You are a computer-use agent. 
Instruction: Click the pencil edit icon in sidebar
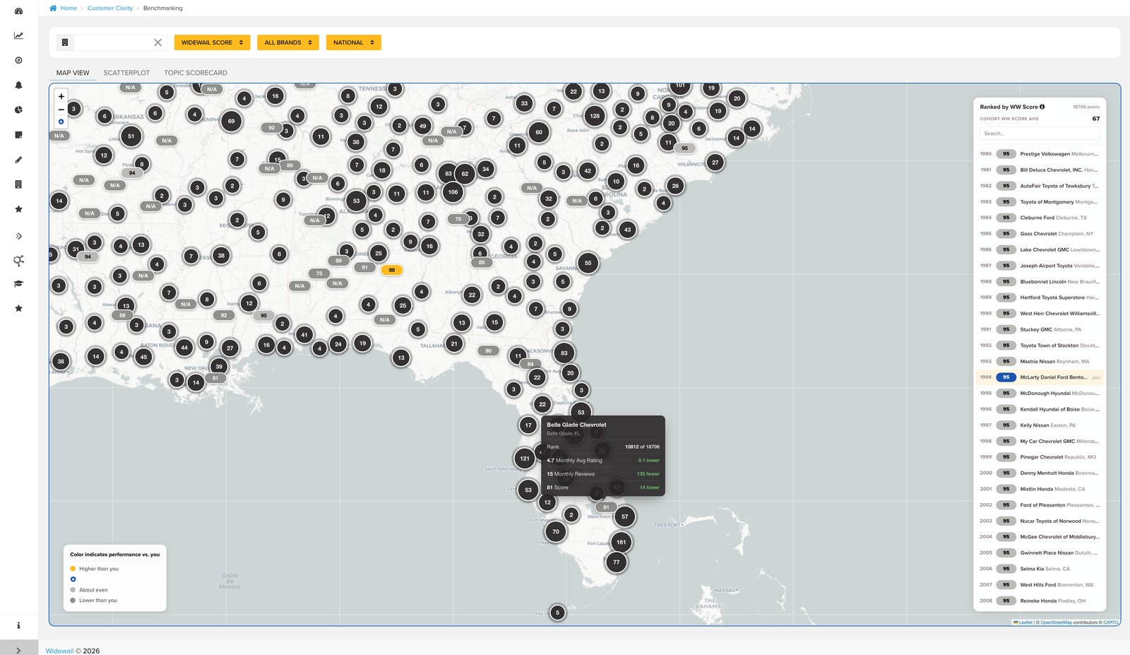[18, 160]
